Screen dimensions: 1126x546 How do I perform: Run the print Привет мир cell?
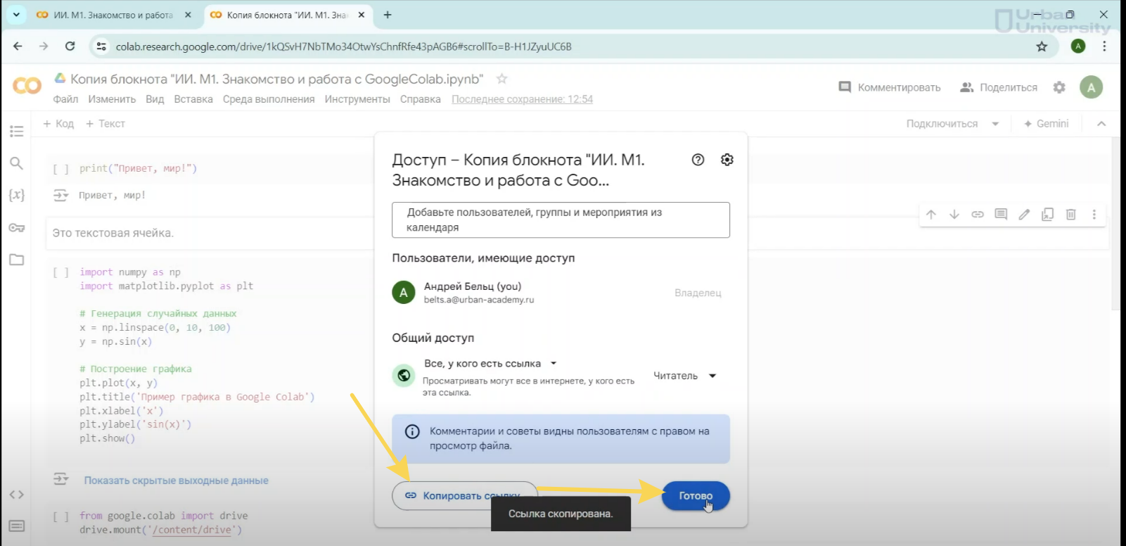[x=61, y=169]
